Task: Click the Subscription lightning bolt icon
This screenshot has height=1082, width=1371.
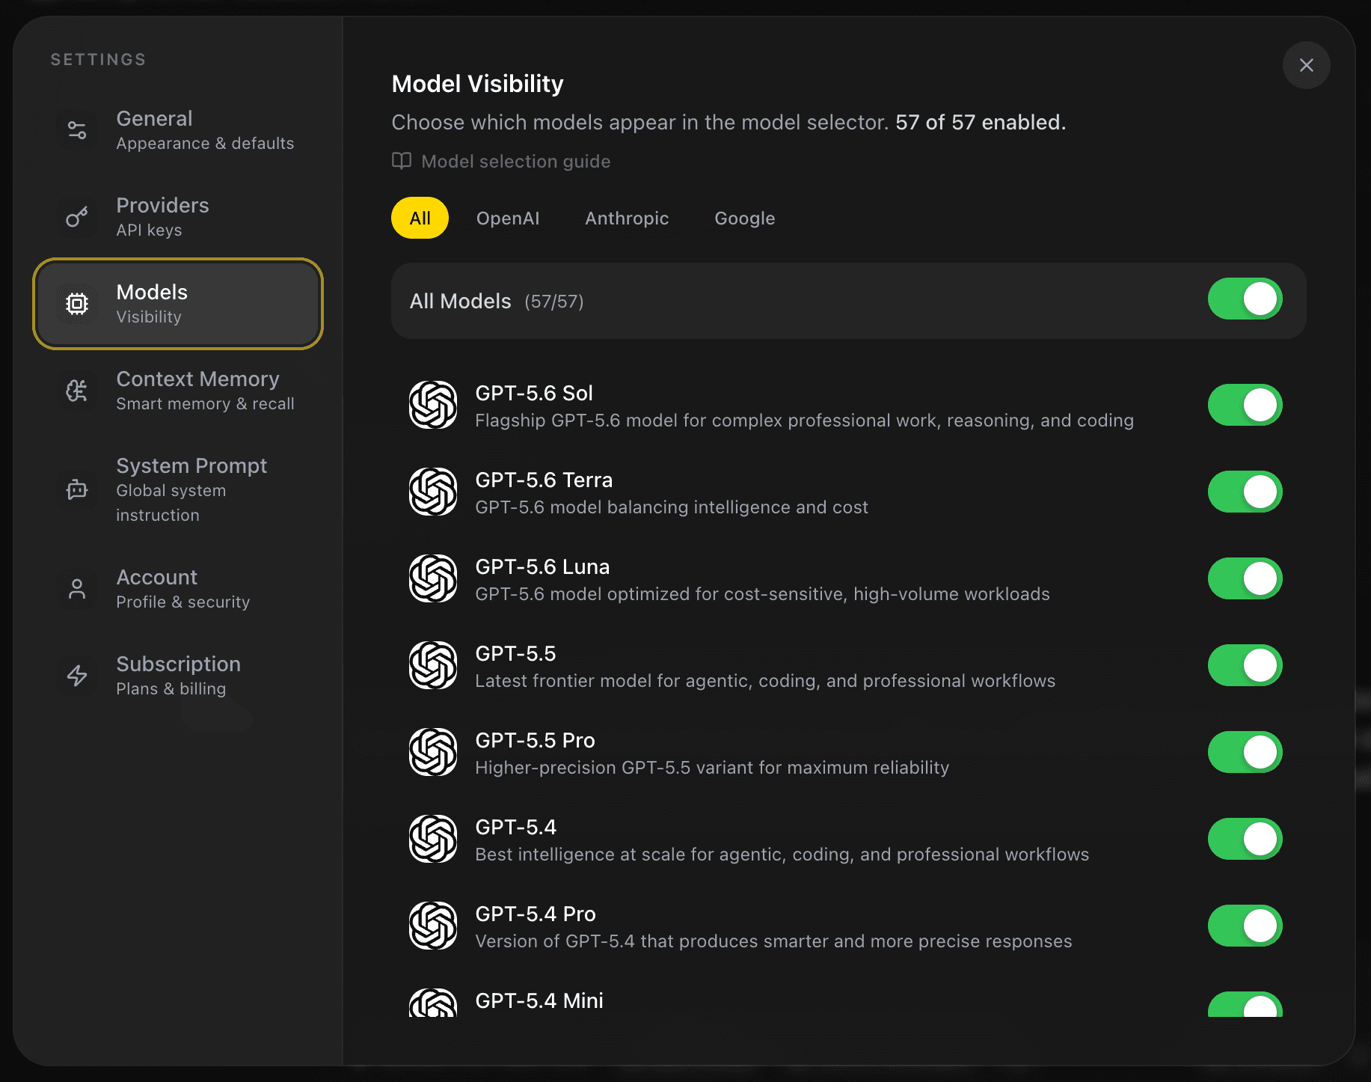Action: click(77, 676)
